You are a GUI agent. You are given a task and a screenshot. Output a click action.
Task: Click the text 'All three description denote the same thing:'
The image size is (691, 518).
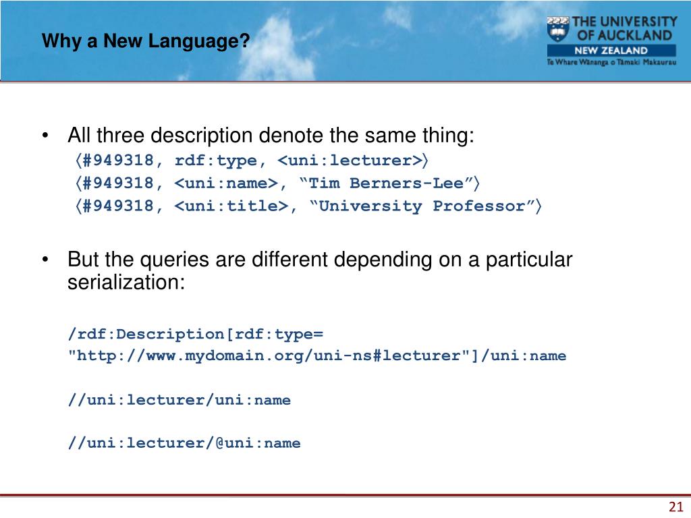pos(271,135)
